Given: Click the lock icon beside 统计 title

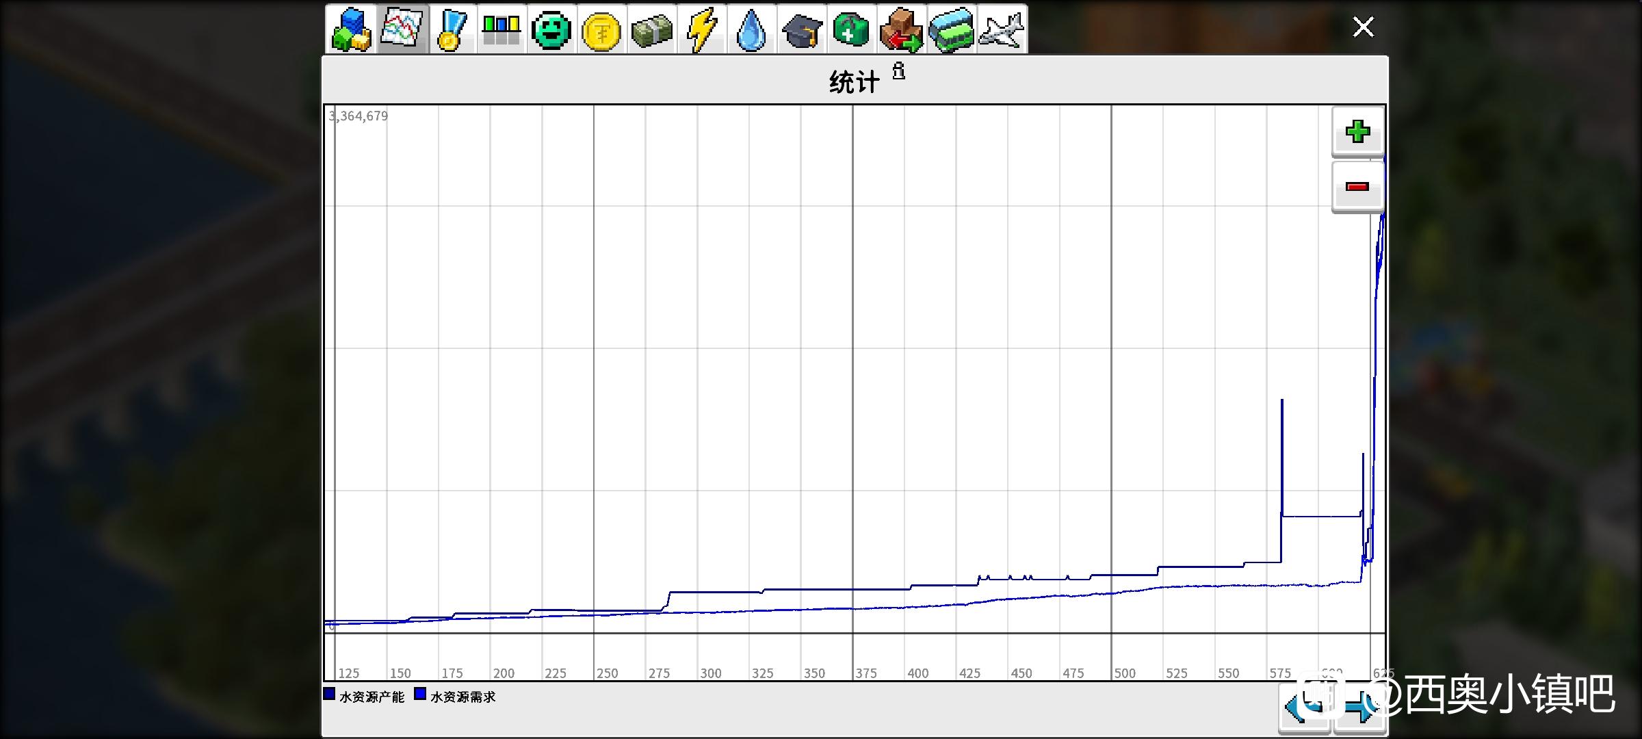Looking at the screenshot, I should (x=898, y=70).
